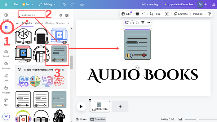This screenshot has height=122, width=217.
Task: Open the hamburger main menu
Action: click(x=6, y=4)
